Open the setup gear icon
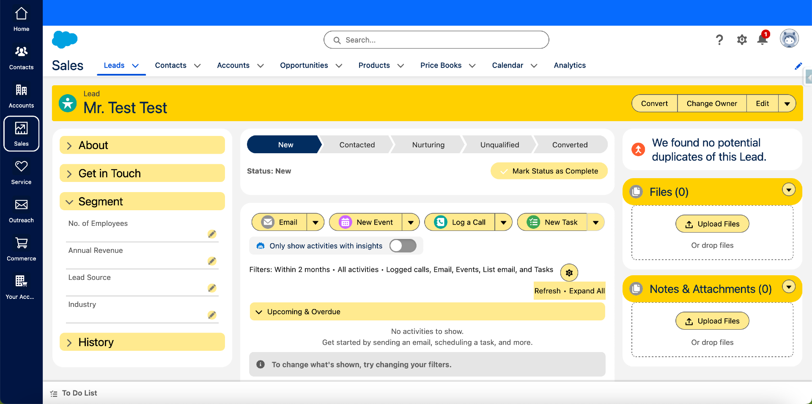 [x=742, y=40]
